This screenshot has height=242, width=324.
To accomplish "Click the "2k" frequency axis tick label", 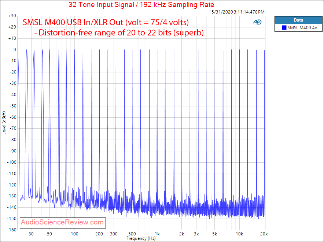I will tap(182, 234).
